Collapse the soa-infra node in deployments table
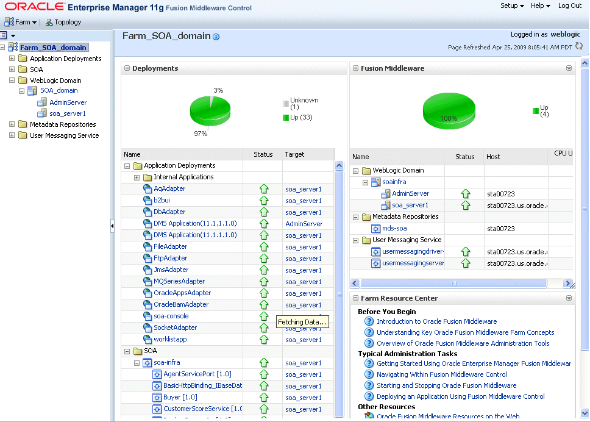590x422 pixels. coord(137,363)
